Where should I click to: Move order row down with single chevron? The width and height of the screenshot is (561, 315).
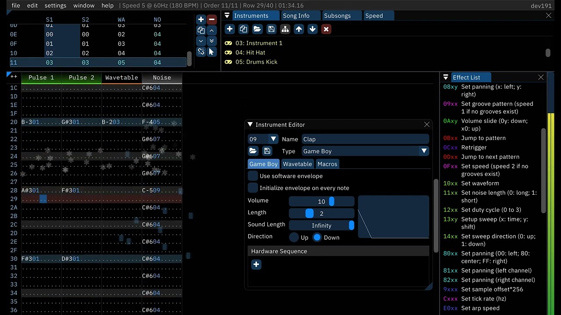[201, 41]
